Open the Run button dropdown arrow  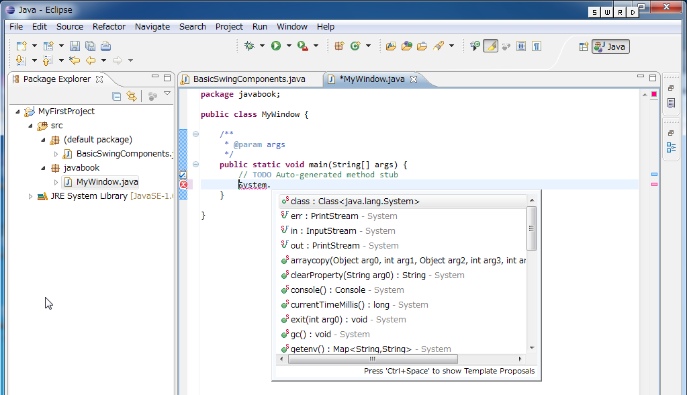click(x=289, y=46)
